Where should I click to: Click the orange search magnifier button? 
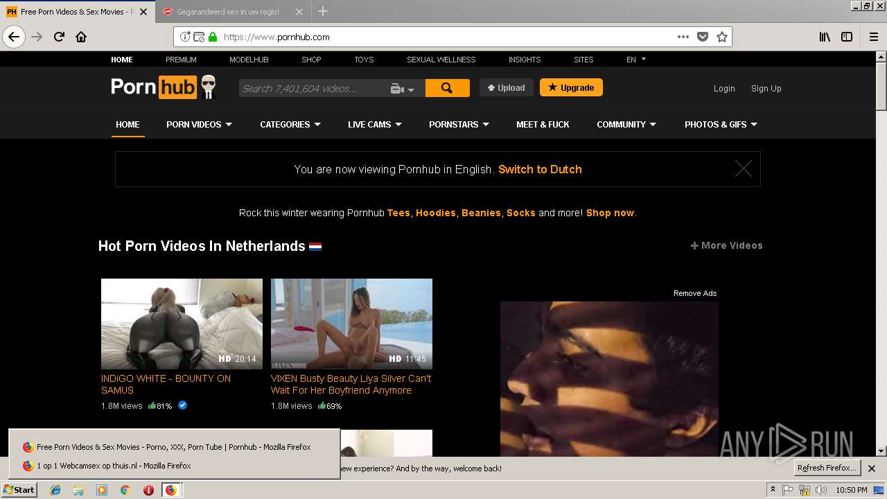coord(447,88)
